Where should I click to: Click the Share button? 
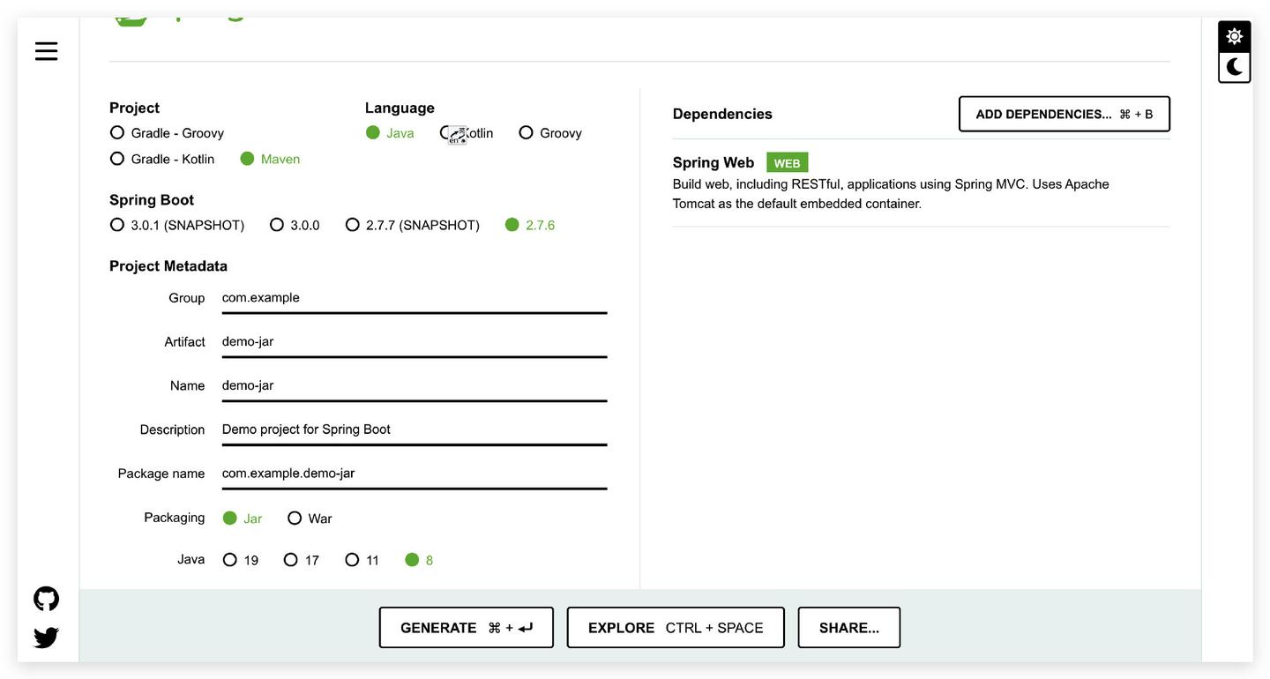[x=848, y=628]
